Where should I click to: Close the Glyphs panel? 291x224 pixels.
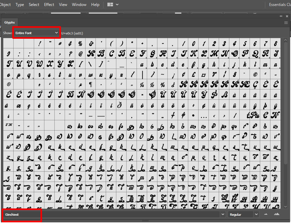pyautogui.click(x=287, y=16)
